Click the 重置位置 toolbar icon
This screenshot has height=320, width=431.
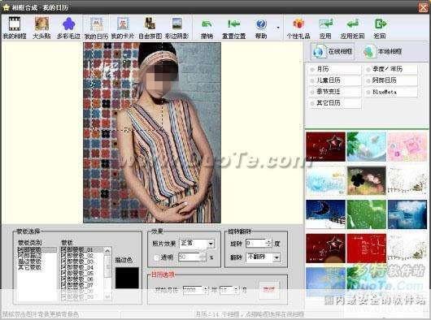click(233, 28)
